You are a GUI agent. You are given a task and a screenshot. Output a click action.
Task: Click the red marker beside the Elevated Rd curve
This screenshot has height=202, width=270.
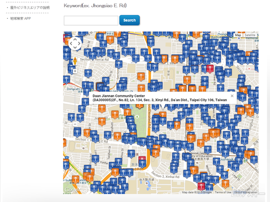(x=142, y=158)
